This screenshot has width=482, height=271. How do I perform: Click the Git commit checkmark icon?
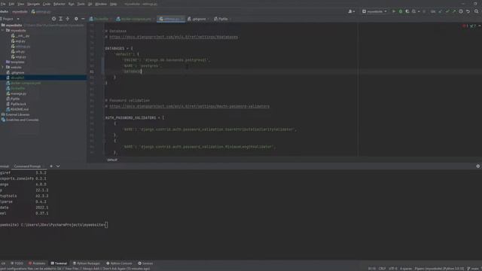pos(447,11)
